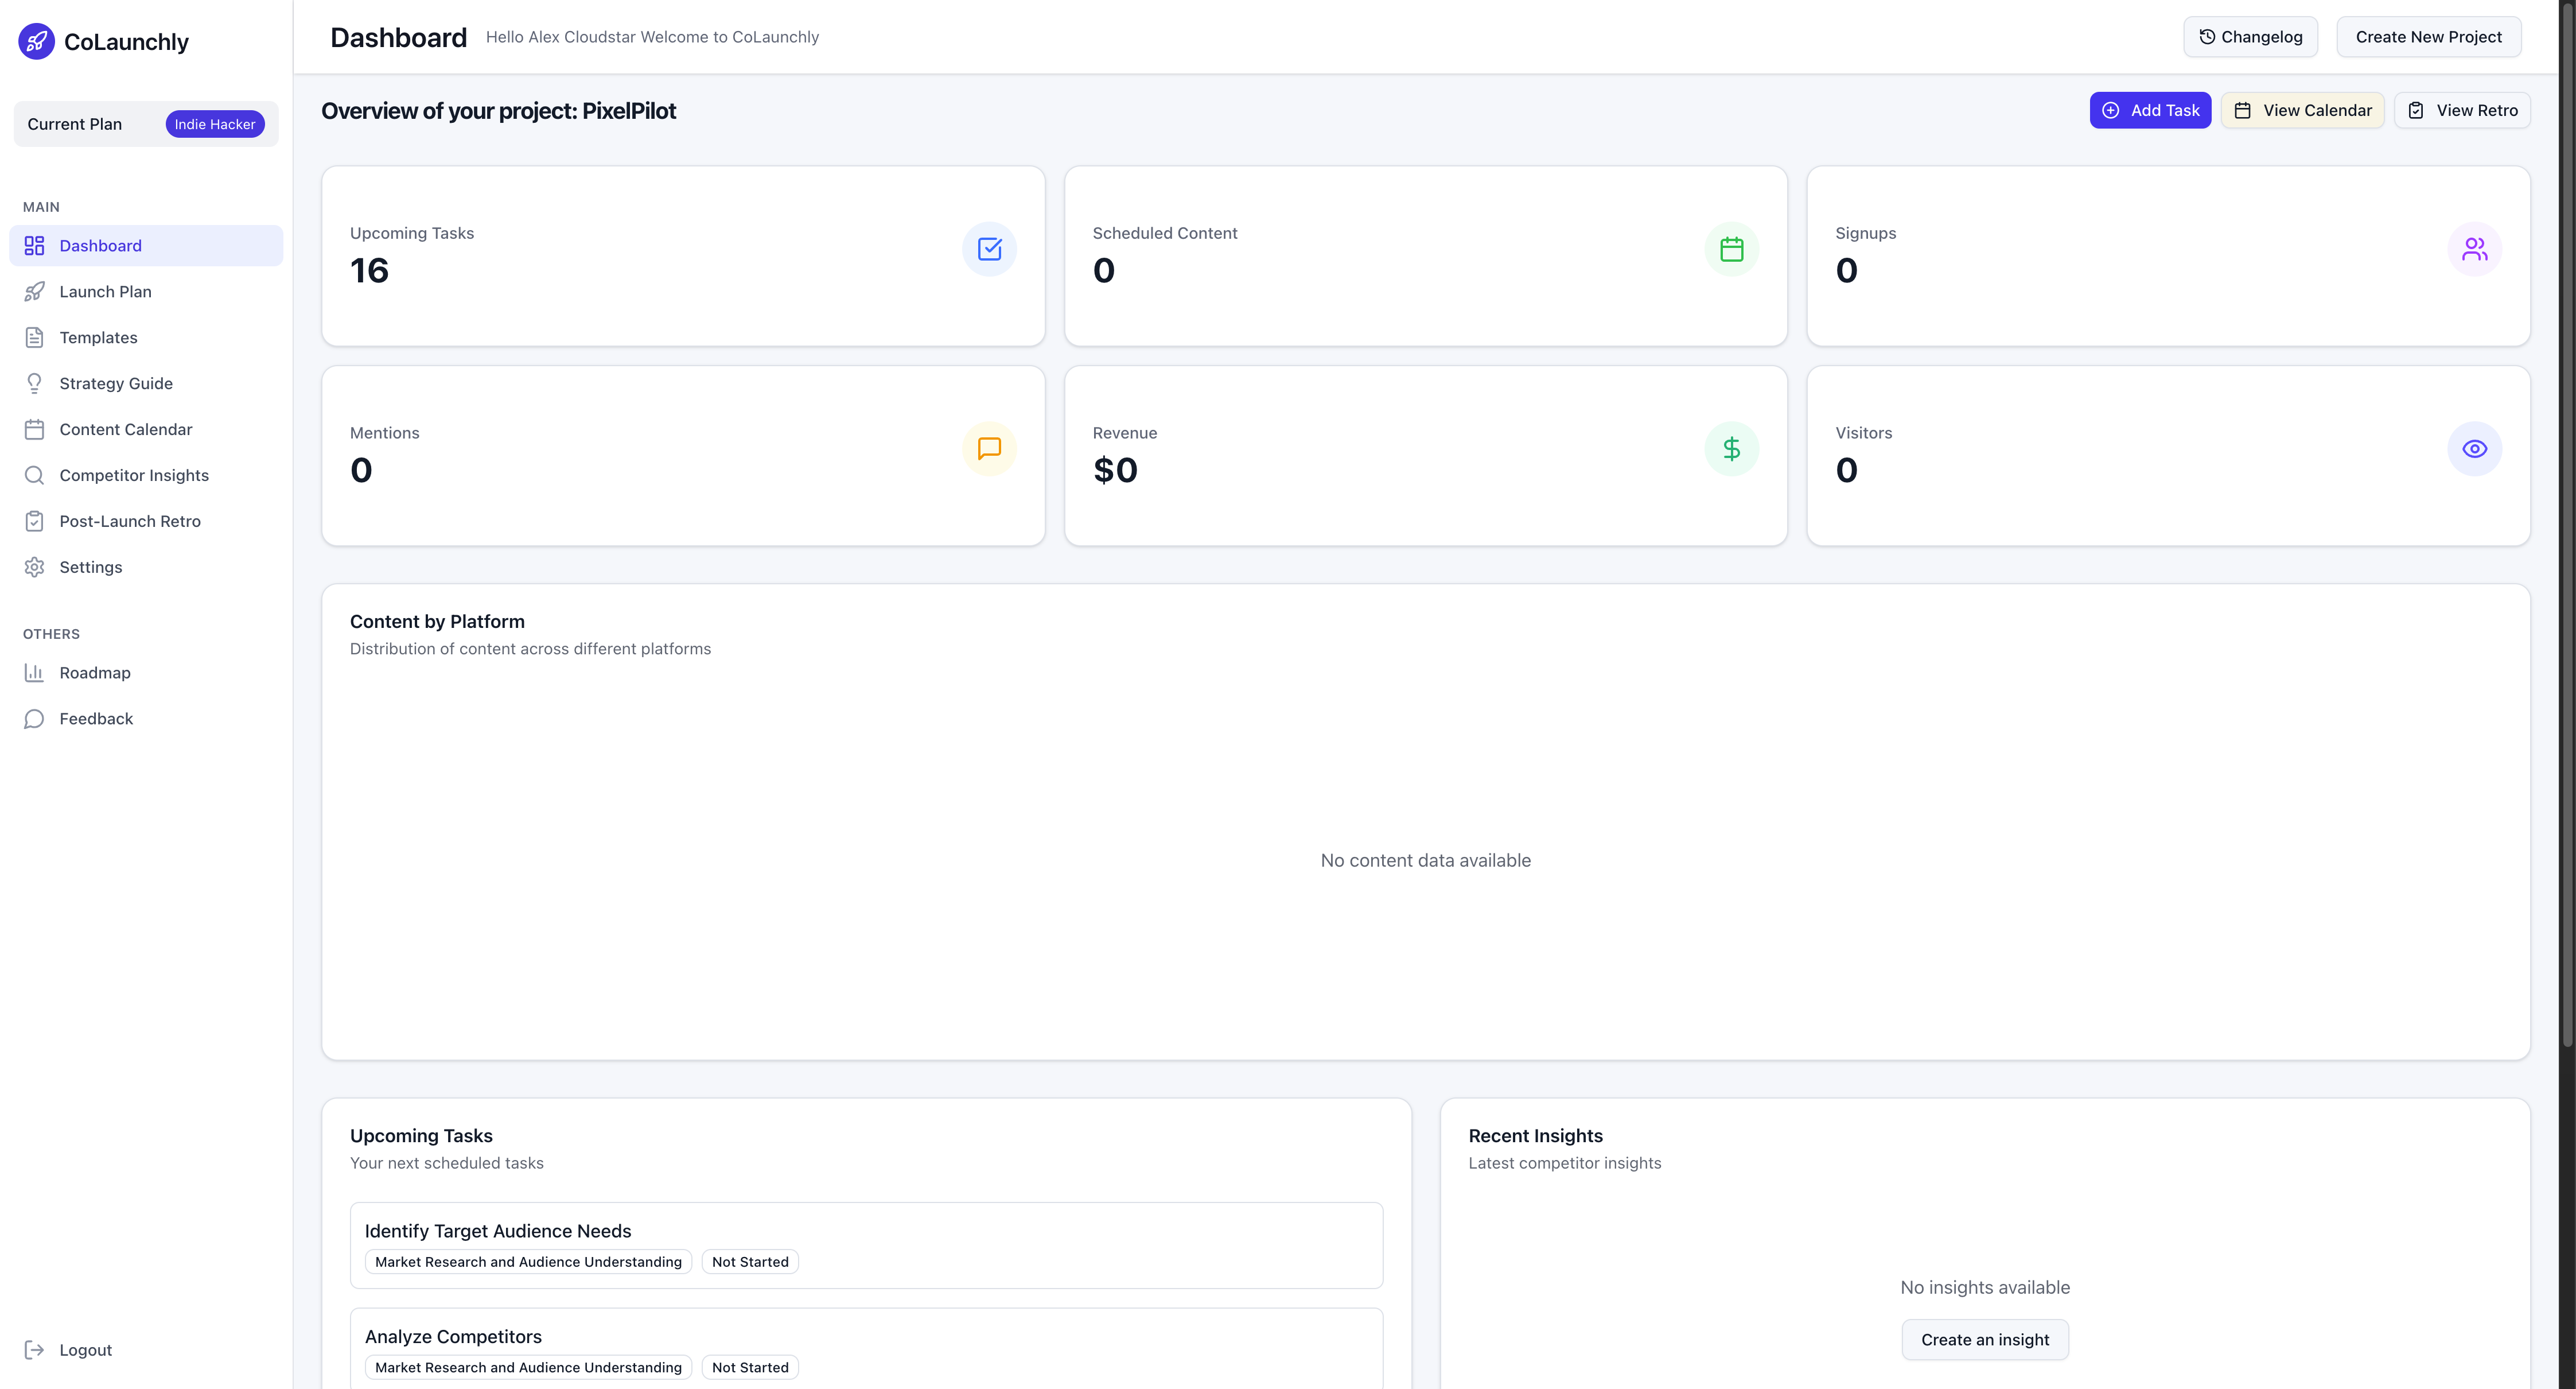Open the Dashboard menu item

(146, 245)
